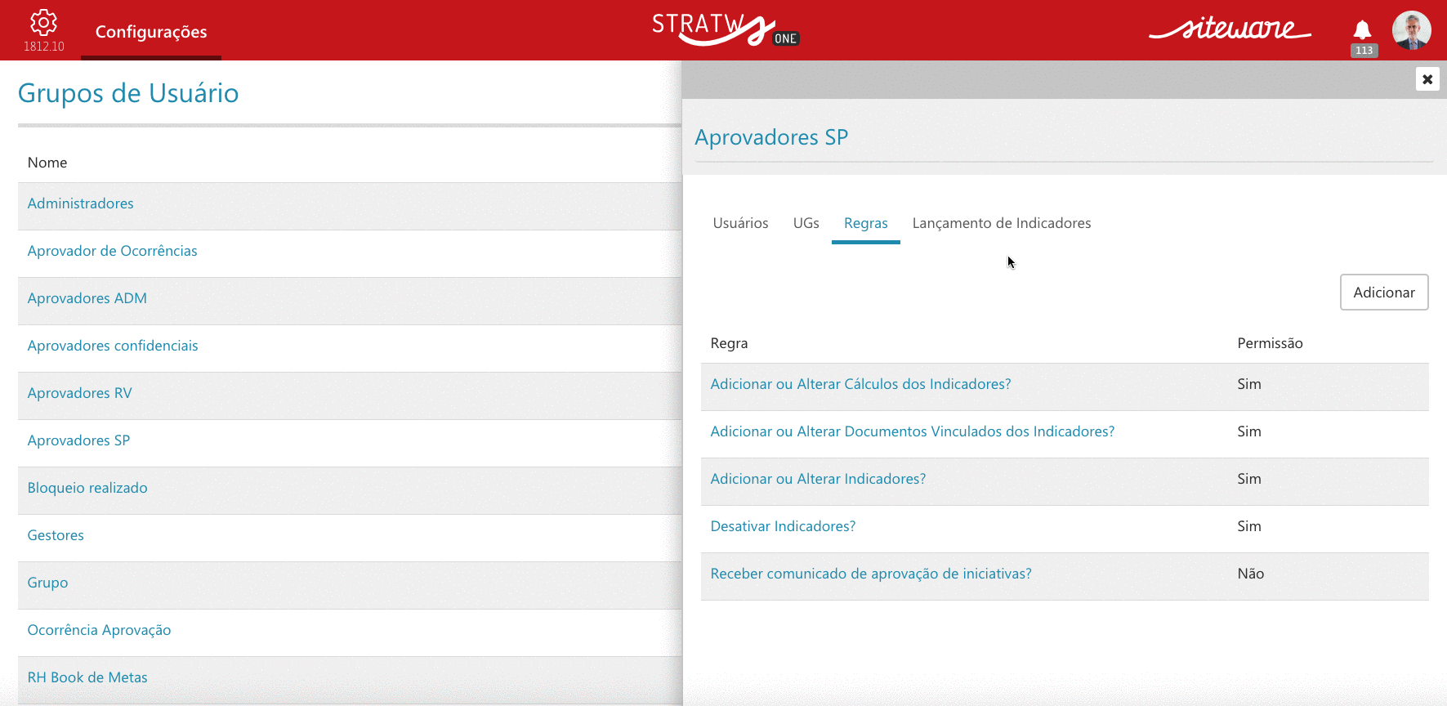Open the Administradores group
The width and height of the screenshot is (1447, 706).
80,203
